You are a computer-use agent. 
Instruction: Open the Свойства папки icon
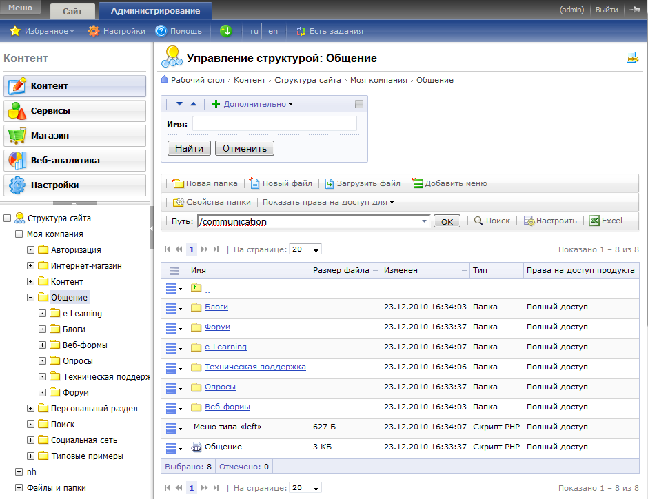(179, 202)
